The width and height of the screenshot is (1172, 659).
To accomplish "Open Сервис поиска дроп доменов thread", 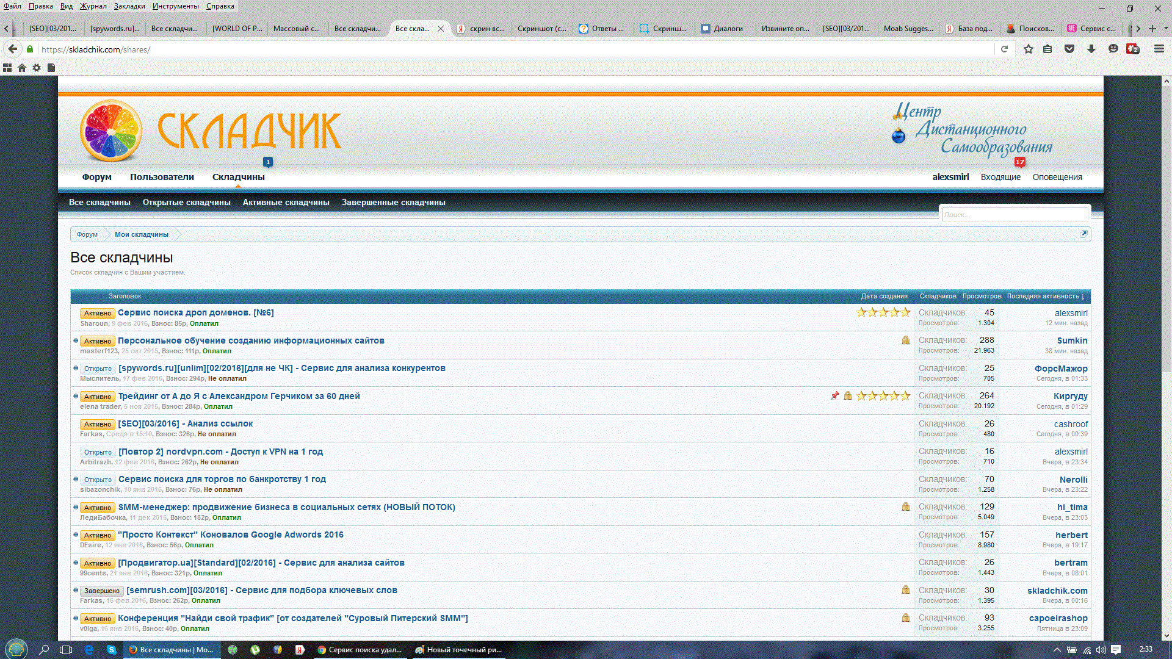I will pyautogui.click(x=195, y=312).
